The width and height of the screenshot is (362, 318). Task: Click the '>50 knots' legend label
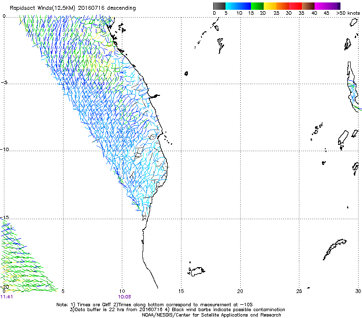point(348,13)
